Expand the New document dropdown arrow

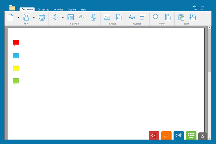pyautogui.click(x=18, y=18)
